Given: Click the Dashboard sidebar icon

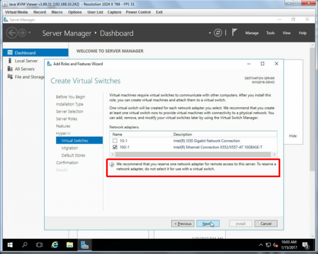Looking at the screenshot, I should pos(10,53).
